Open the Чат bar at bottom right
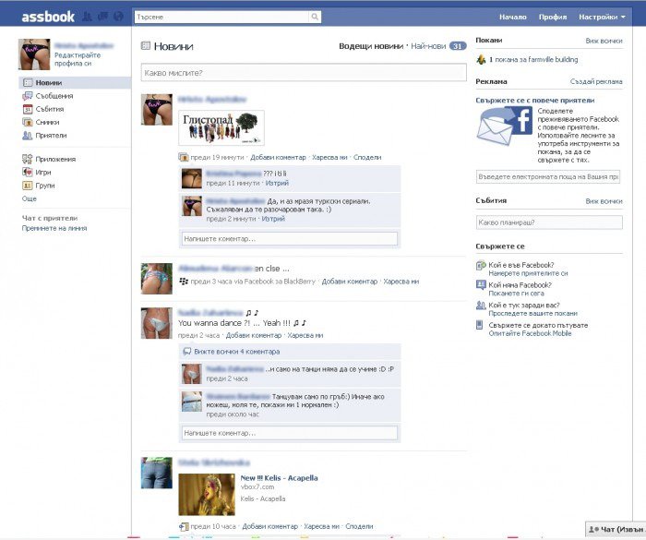Image resolution: width=646 pixels, height=540 pixels. (x=616, y=529)
